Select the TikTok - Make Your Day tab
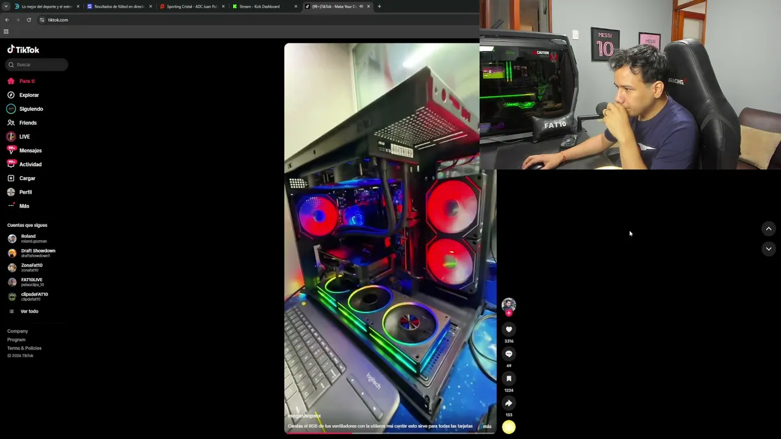781x439 pixels. coord(333,7)
